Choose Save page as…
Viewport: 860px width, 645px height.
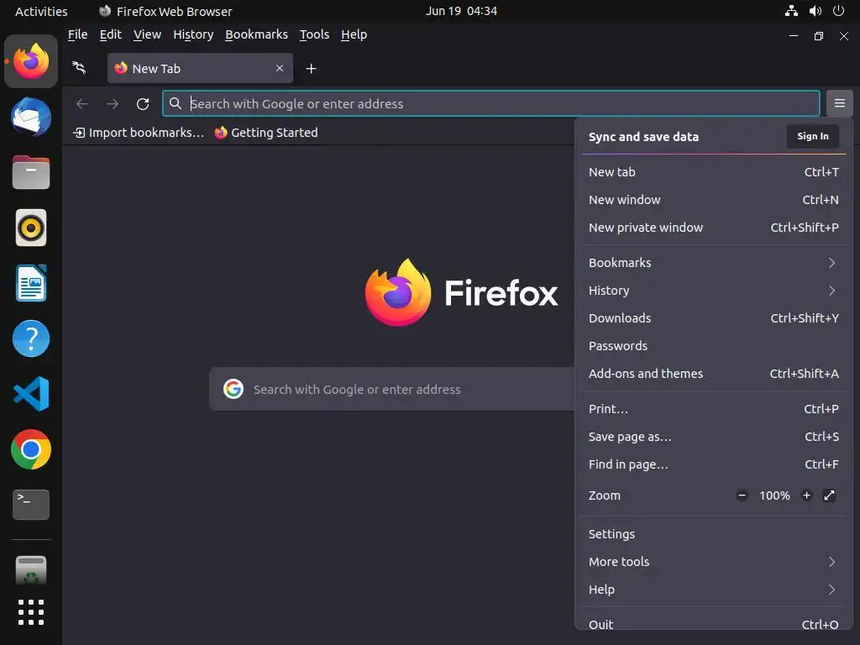click(713, 437)
